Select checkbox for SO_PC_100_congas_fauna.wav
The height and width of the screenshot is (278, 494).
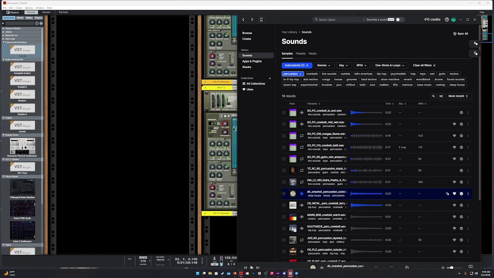[284, 136]
